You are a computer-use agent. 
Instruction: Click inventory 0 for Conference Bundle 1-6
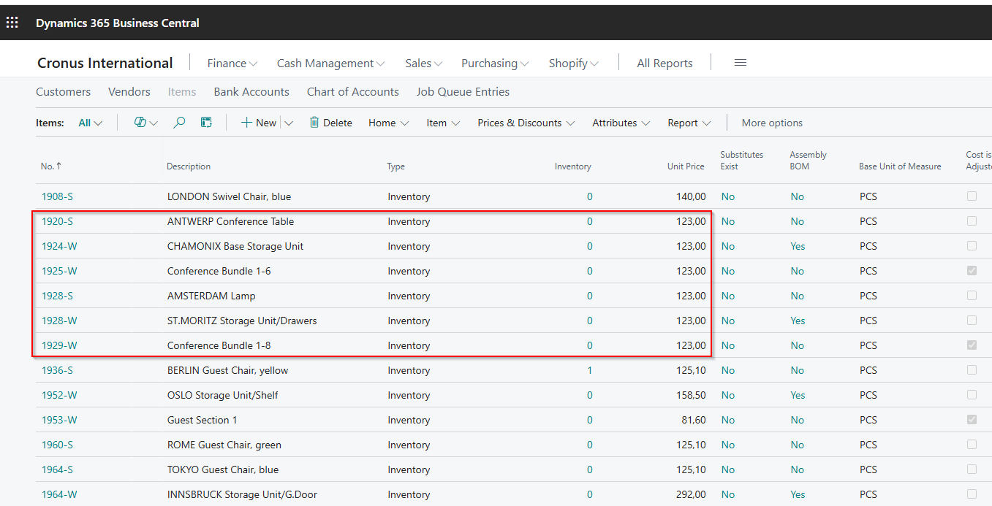590,271
